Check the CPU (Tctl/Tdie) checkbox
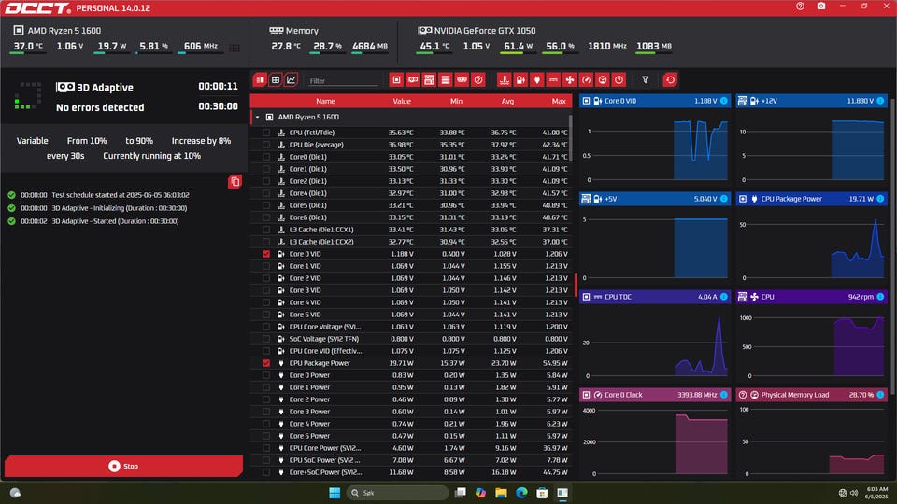This screenshot has width=897, height=504. 266,133
